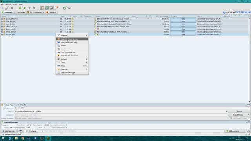Move selection to top of list
251x141 pixels.
(x=20, y=8)
